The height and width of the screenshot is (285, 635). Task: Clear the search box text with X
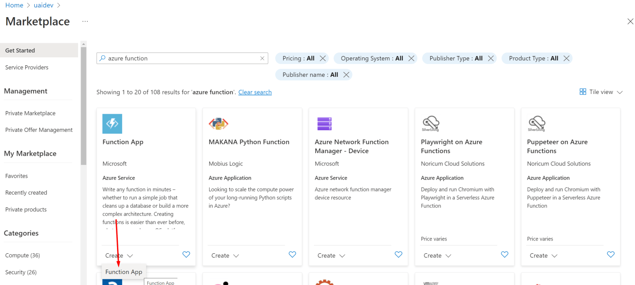pos(262,58)
